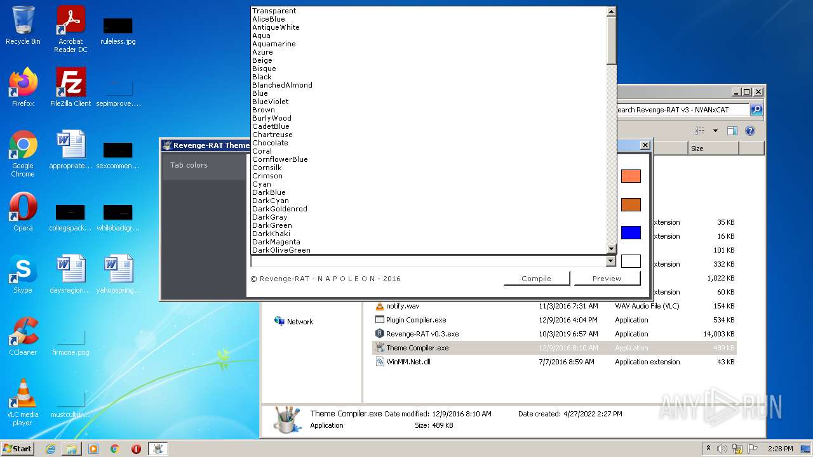Select Theme Compiler.exe in the file list
Screen dimensions: 813x457
pyautogui.click(x=554, y=348)
